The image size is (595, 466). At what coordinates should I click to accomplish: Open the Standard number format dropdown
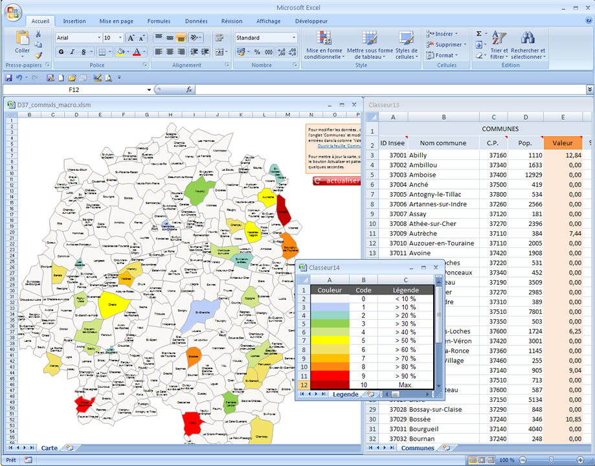pos(294,38)
